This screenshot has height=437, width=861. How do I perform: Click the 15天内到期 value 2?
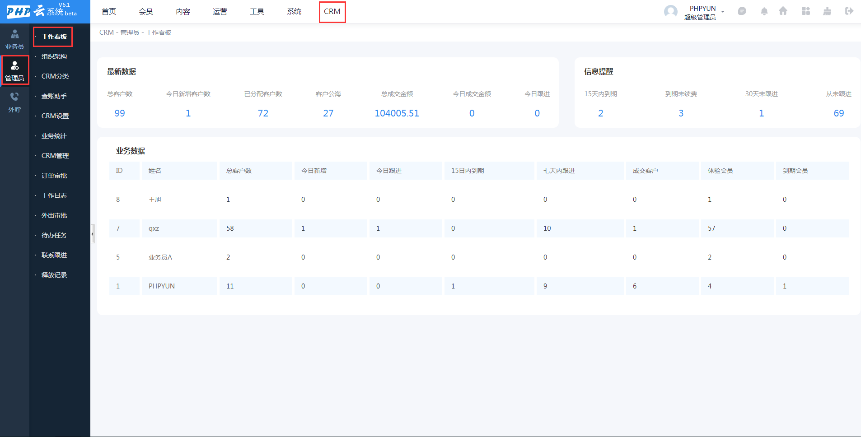(x=601, y=113)
